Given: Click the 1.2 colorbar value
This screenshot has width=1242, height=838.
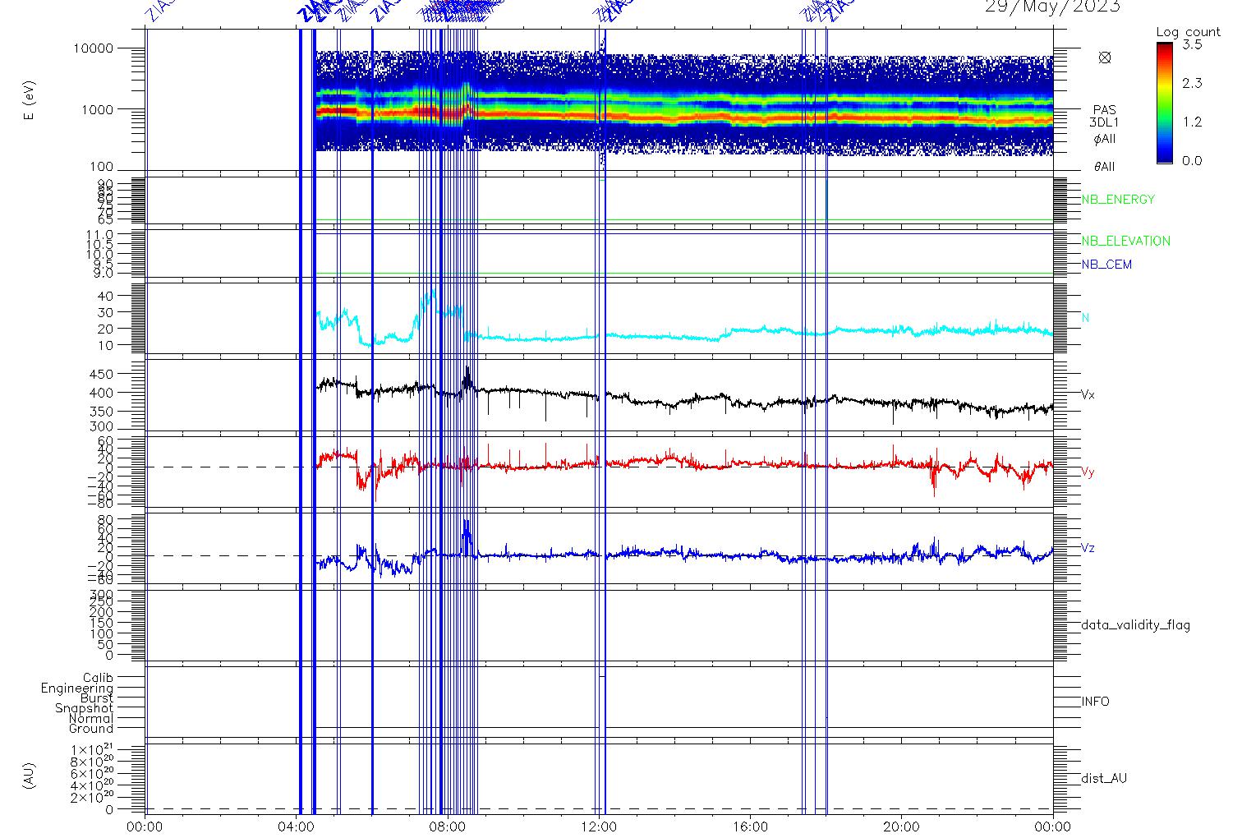Looking at the screenshot, I should coord(1192,122).
